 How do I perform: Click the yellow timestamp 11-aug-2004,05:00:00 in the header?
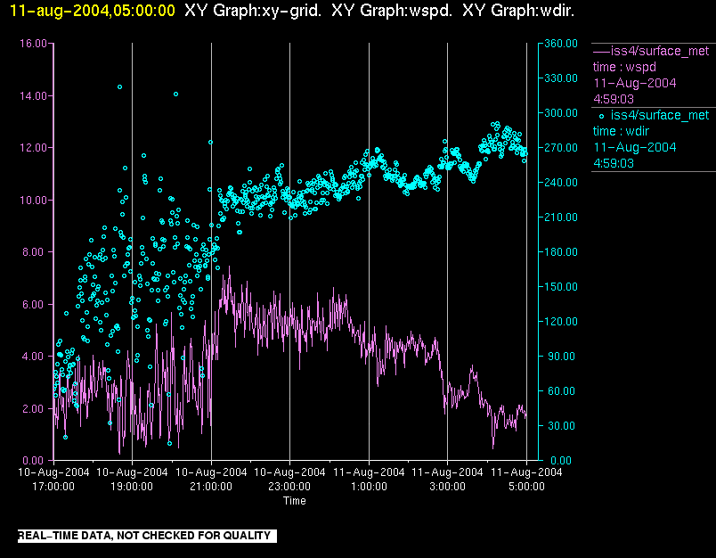(93, 11)
